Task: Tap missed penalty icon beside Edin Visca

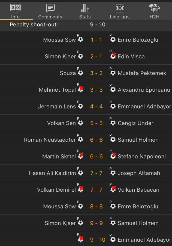Action: click(113, 56)
